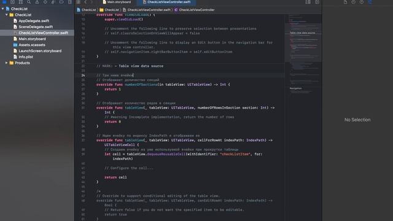Click the "// Configure the cell..." comment
This screenshot has height=221, width=393.
coord(128,168)
